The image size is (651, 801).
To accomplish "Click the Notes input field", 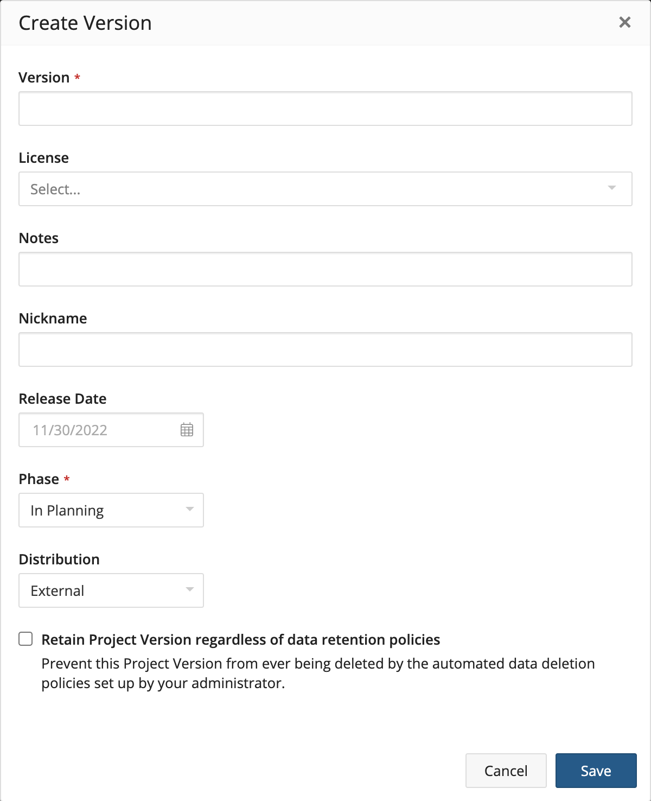I will pos(325,269).
